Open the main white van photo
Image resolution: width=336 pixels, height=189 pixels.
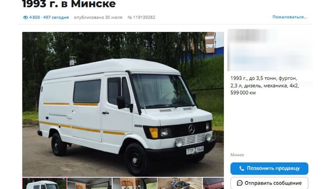[x=123, y=104]
